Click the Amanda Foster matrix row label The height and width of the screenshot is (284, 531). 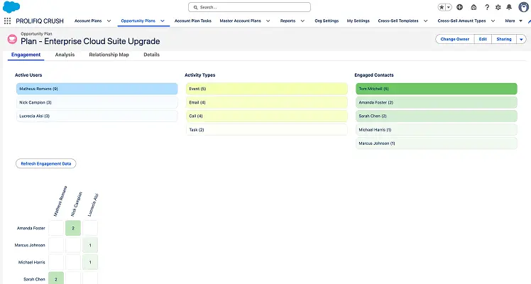[x=31, y=228]
